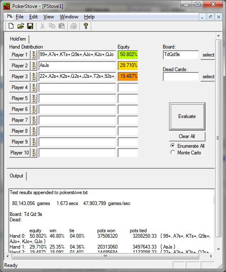The width and height of the screenshot is (226, 272).
Task: Click the Player 4 button
Action: click(20, 87)
